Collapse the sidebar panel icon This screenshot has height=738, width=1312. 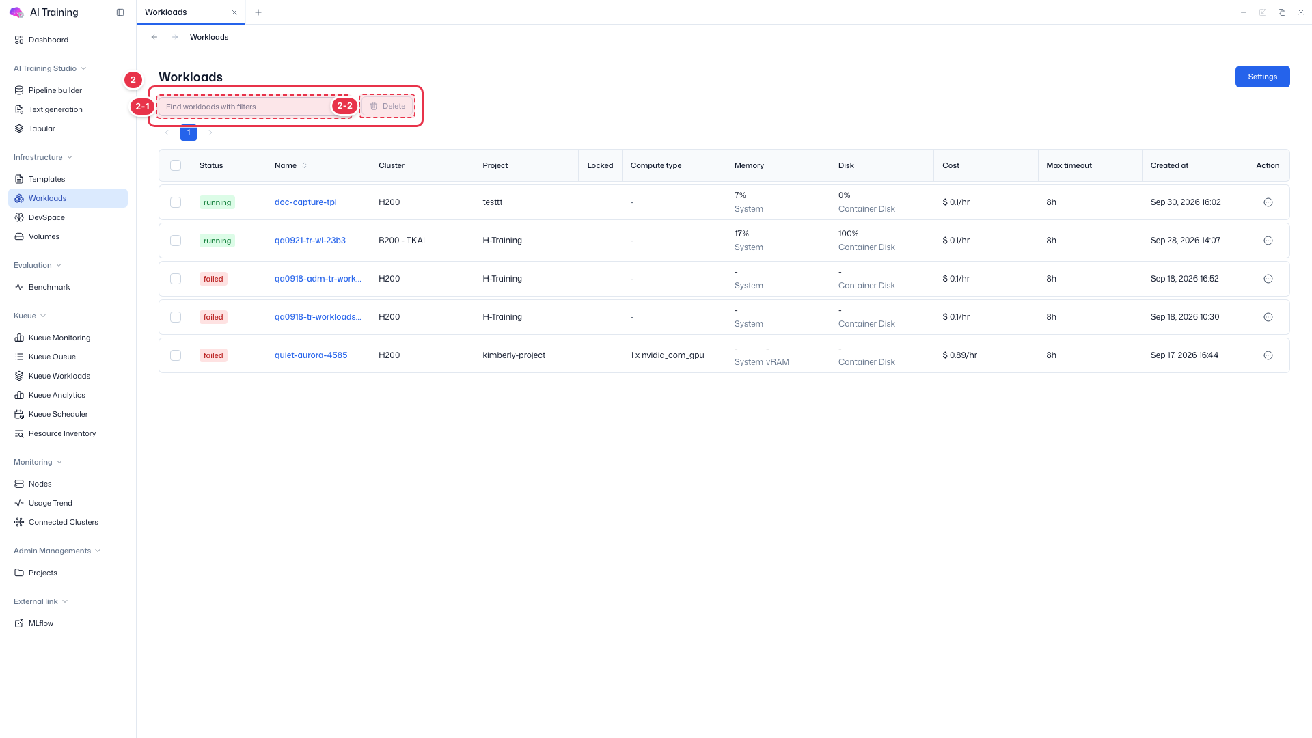120,12
